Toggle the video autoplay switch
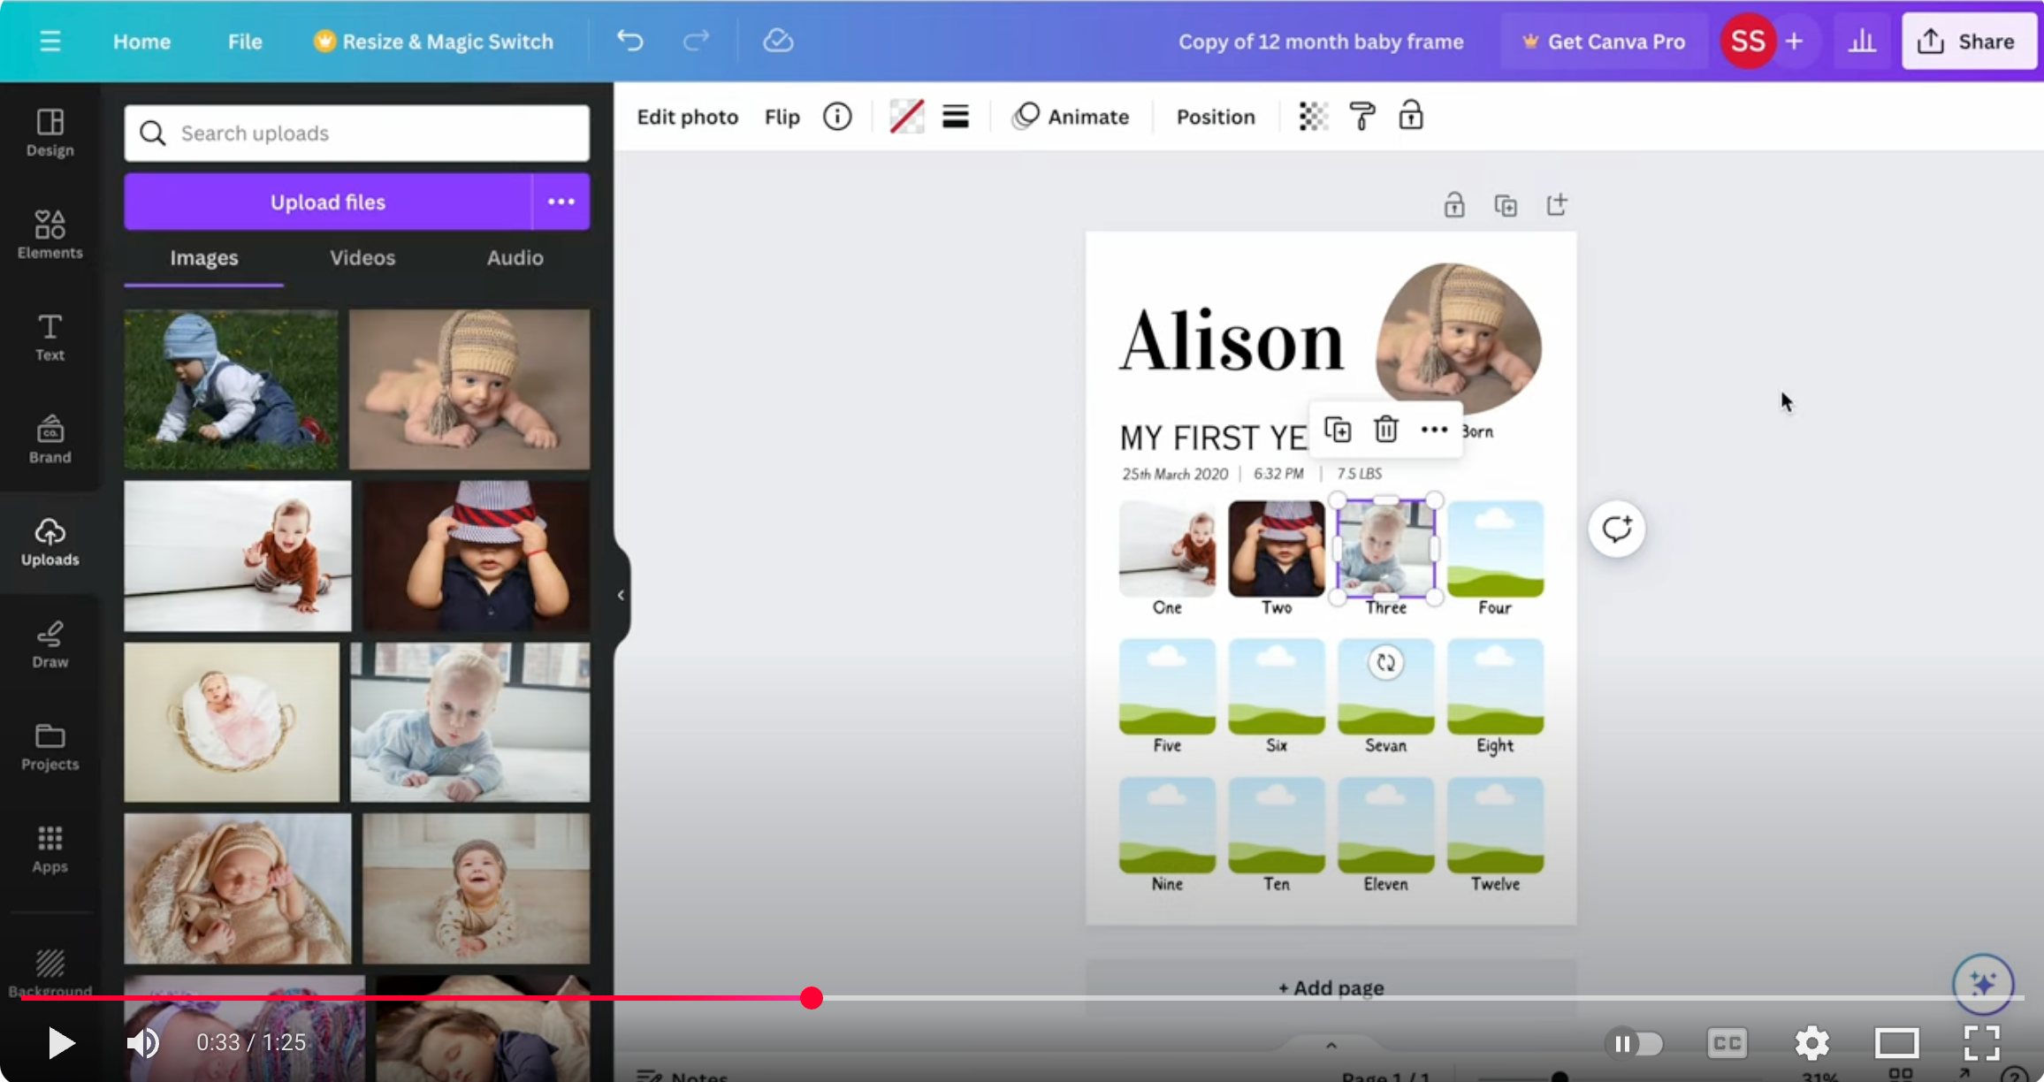The height and width of the screenshot is (1082, 2044). pos(1635,1043)
